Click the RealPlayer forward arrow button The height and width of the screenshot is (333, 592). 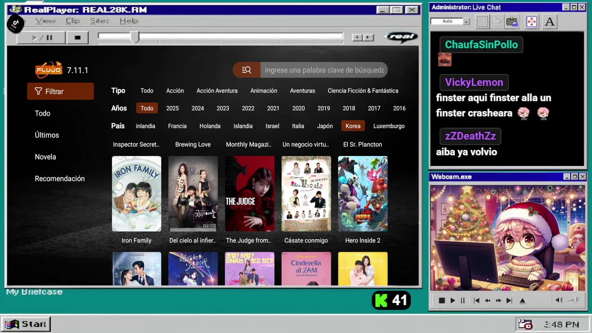tap(368, 37)
